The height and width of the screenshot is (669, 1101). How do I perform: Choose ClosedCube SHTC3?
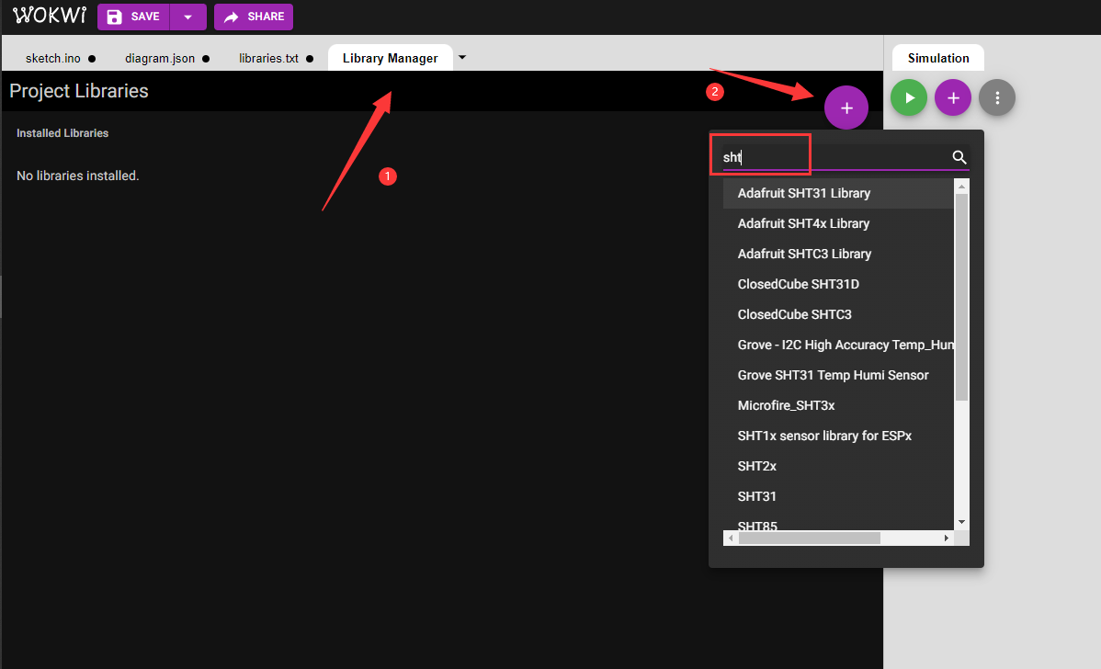(838, 314)
